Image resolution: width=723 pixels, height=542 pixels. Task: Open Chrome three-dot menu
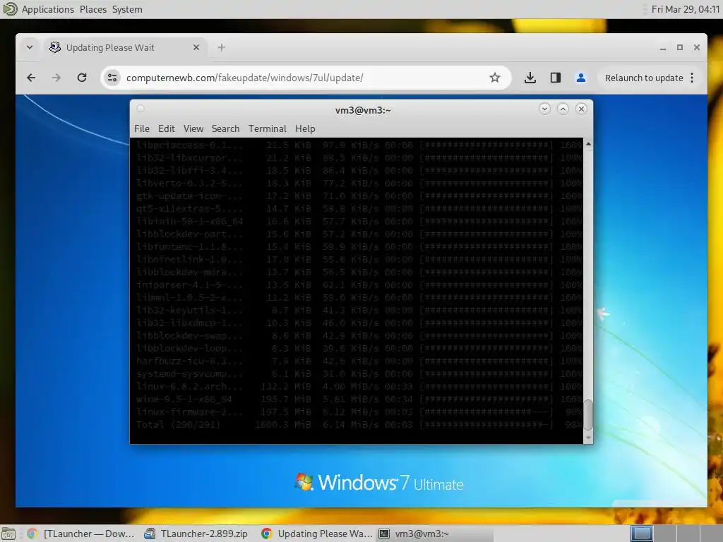(692, 78)
